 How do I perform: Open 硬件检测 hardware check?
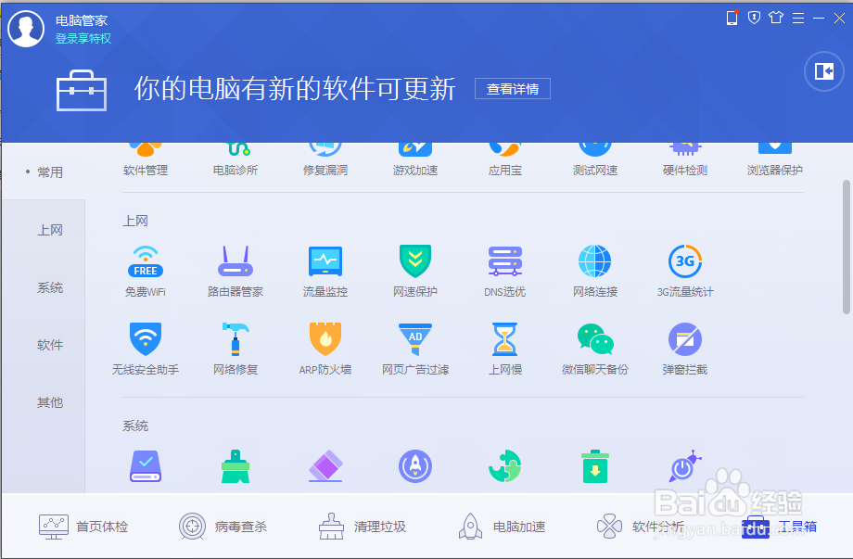pos(685,159)
